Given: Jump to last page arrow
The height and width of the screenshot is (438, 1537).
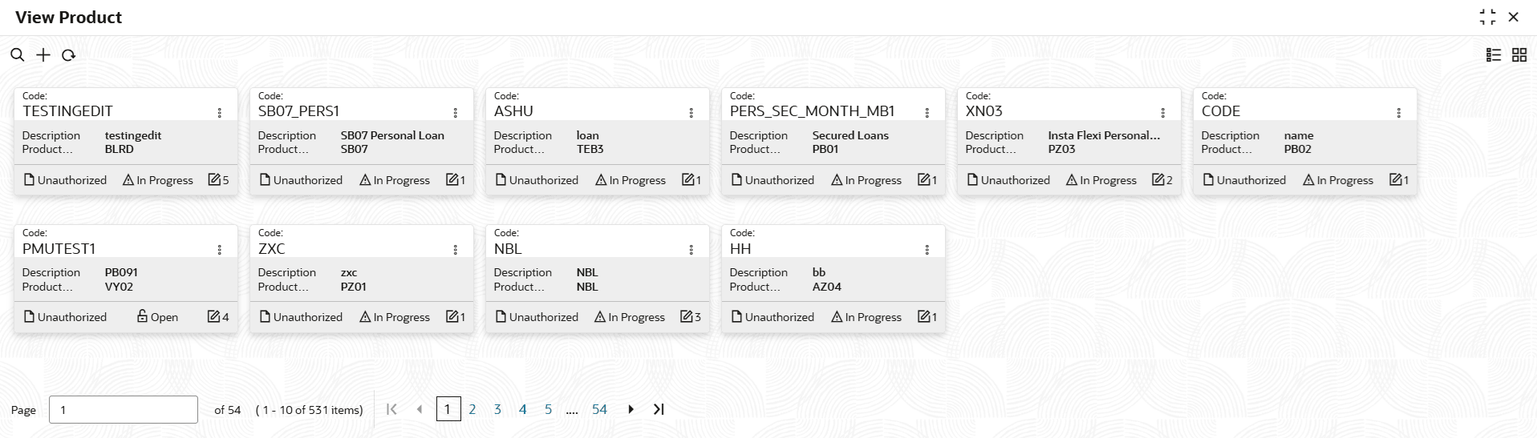Looking at the screenshot, I should (x=659, y=409).
